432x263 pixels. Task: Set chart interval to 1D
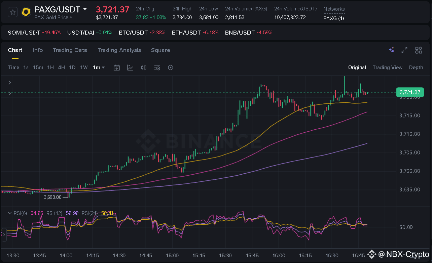72,68
